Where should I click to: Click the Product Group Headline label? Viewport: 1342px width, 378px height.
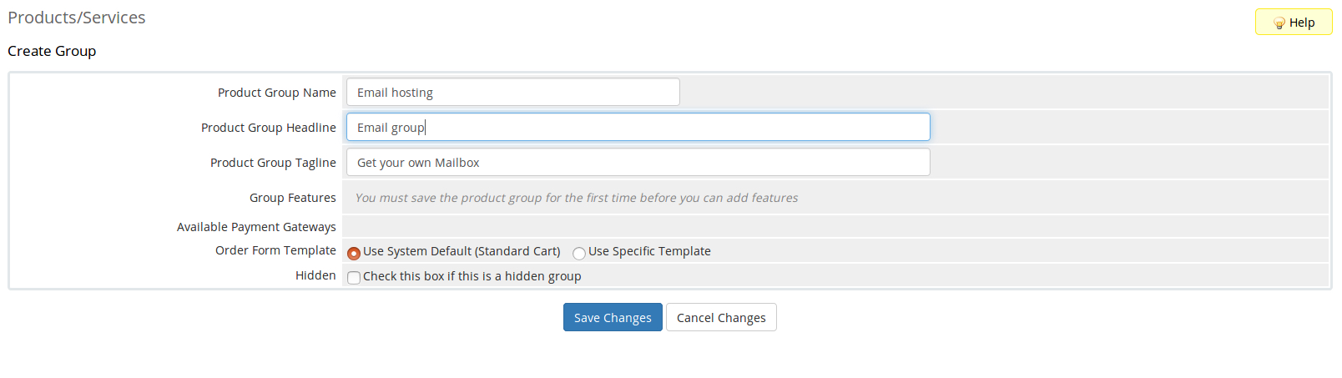point(268,128)
